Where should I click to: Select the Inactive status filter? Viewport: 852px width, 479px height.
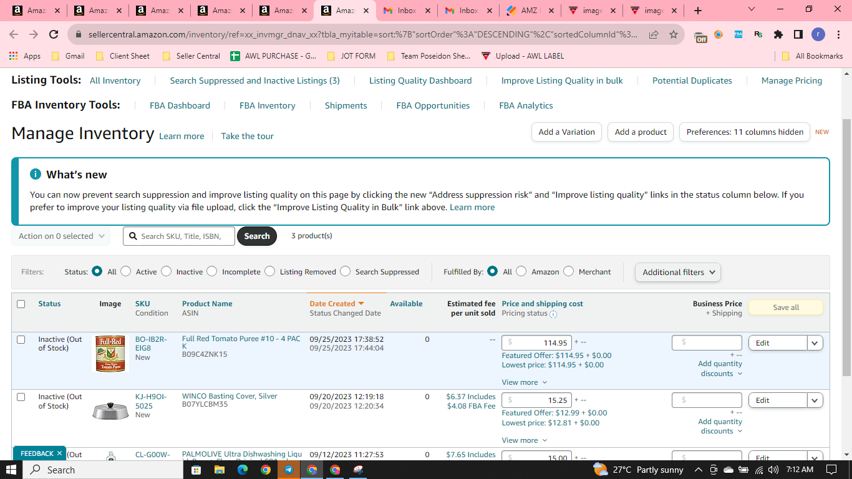(x=166, y=271)
